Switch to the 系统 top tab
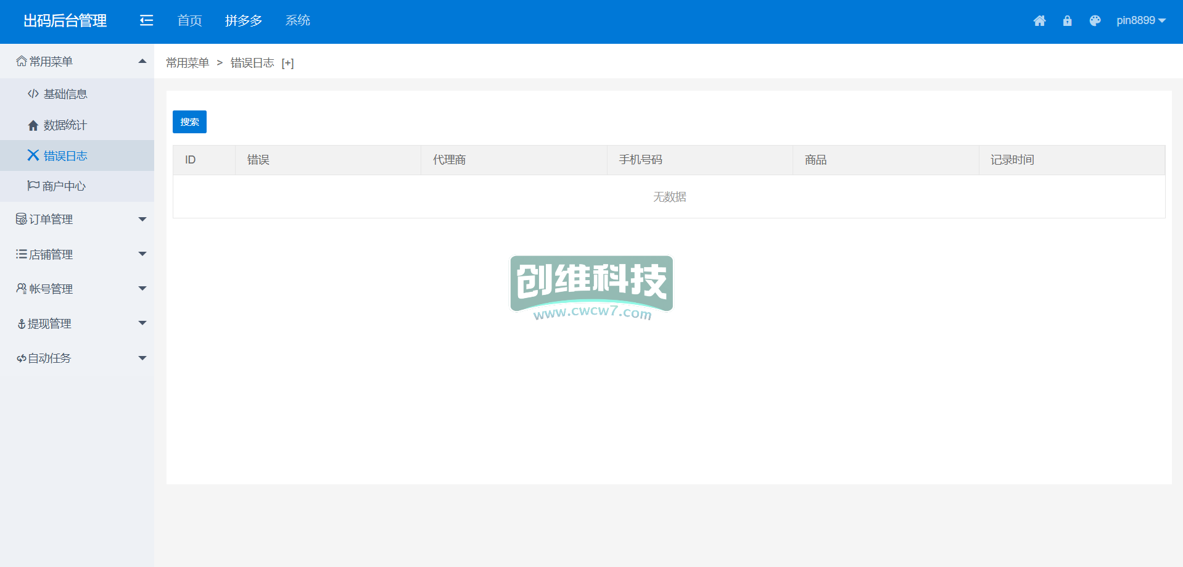This screenshot has height=567, width=1183. [x=297, y=21]
